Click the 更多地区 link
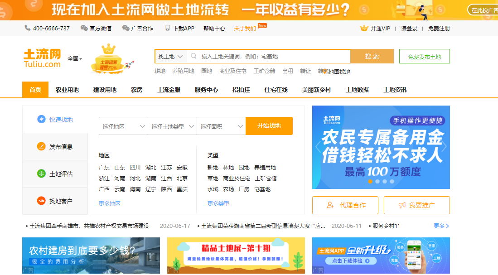 coord(110,203)
